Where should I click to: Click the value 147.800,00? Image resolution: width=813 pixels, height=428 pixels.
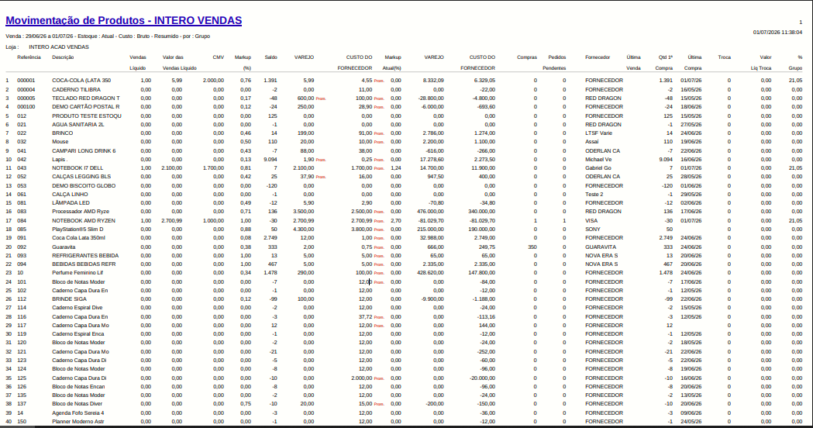point(482,273)
